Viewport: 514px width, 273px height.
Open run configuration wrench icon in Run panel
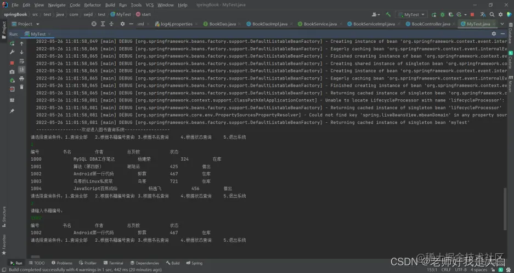12,52
